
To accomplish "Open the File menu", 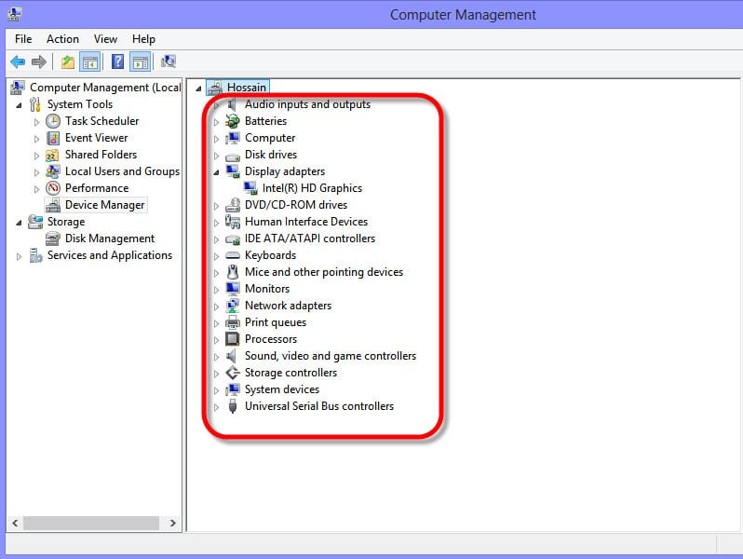I will pos(23,39).
